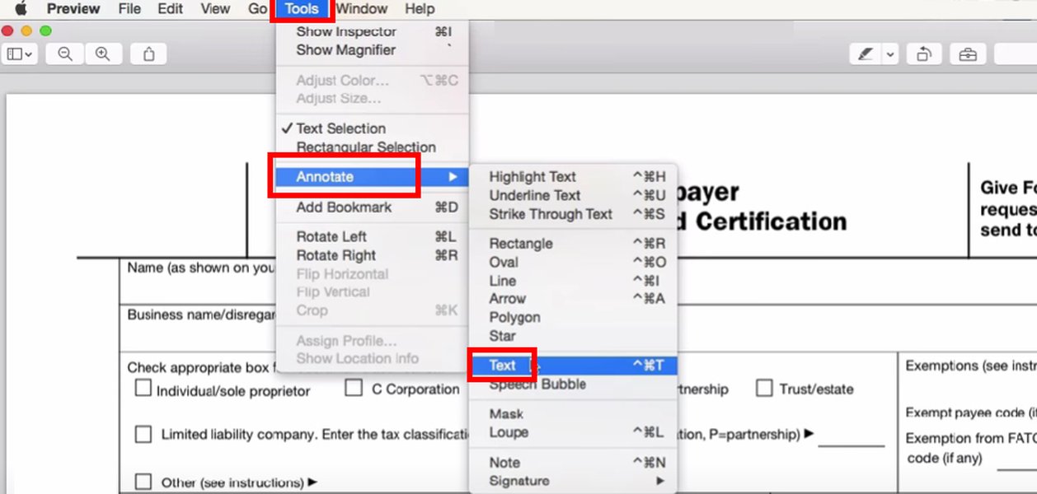Open the Apple menu

coord(21,9)
